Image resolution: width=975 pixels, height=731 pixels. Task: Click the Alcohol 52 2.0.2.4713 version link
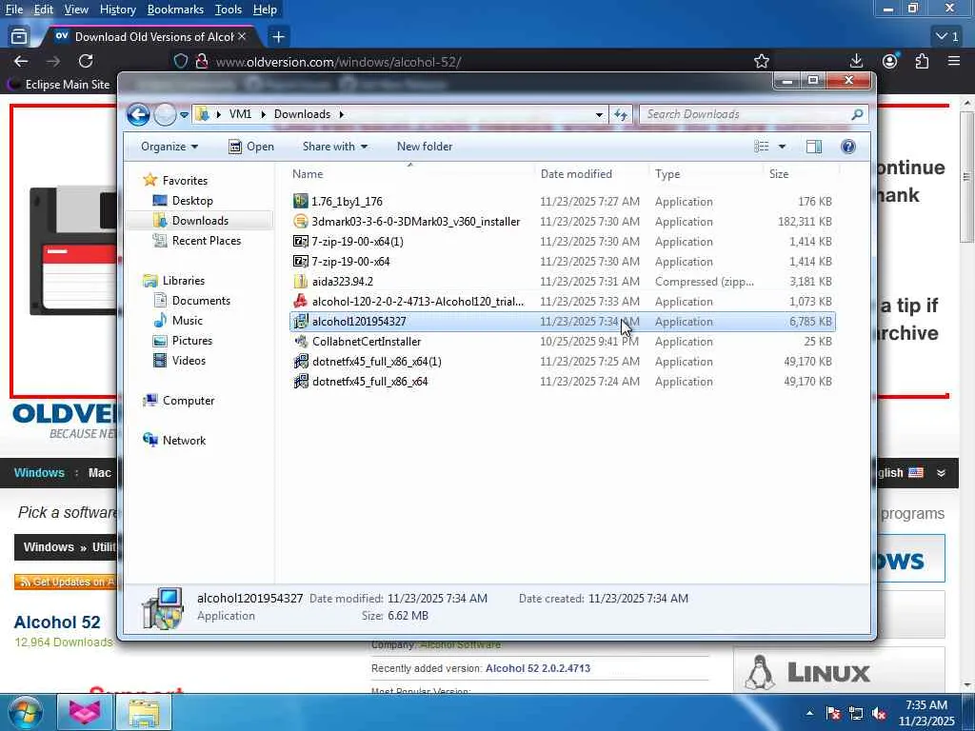coord(538,668)
